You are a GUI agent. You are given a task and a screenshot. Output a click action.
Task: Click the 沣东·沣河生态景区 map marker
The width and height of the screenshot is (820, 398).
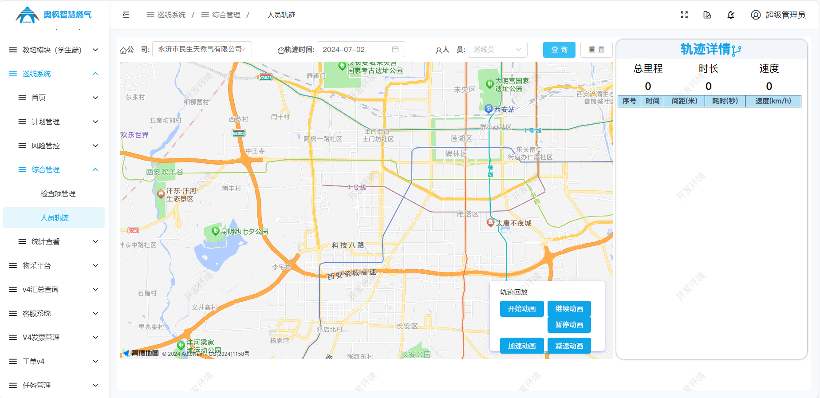point(161,194)
